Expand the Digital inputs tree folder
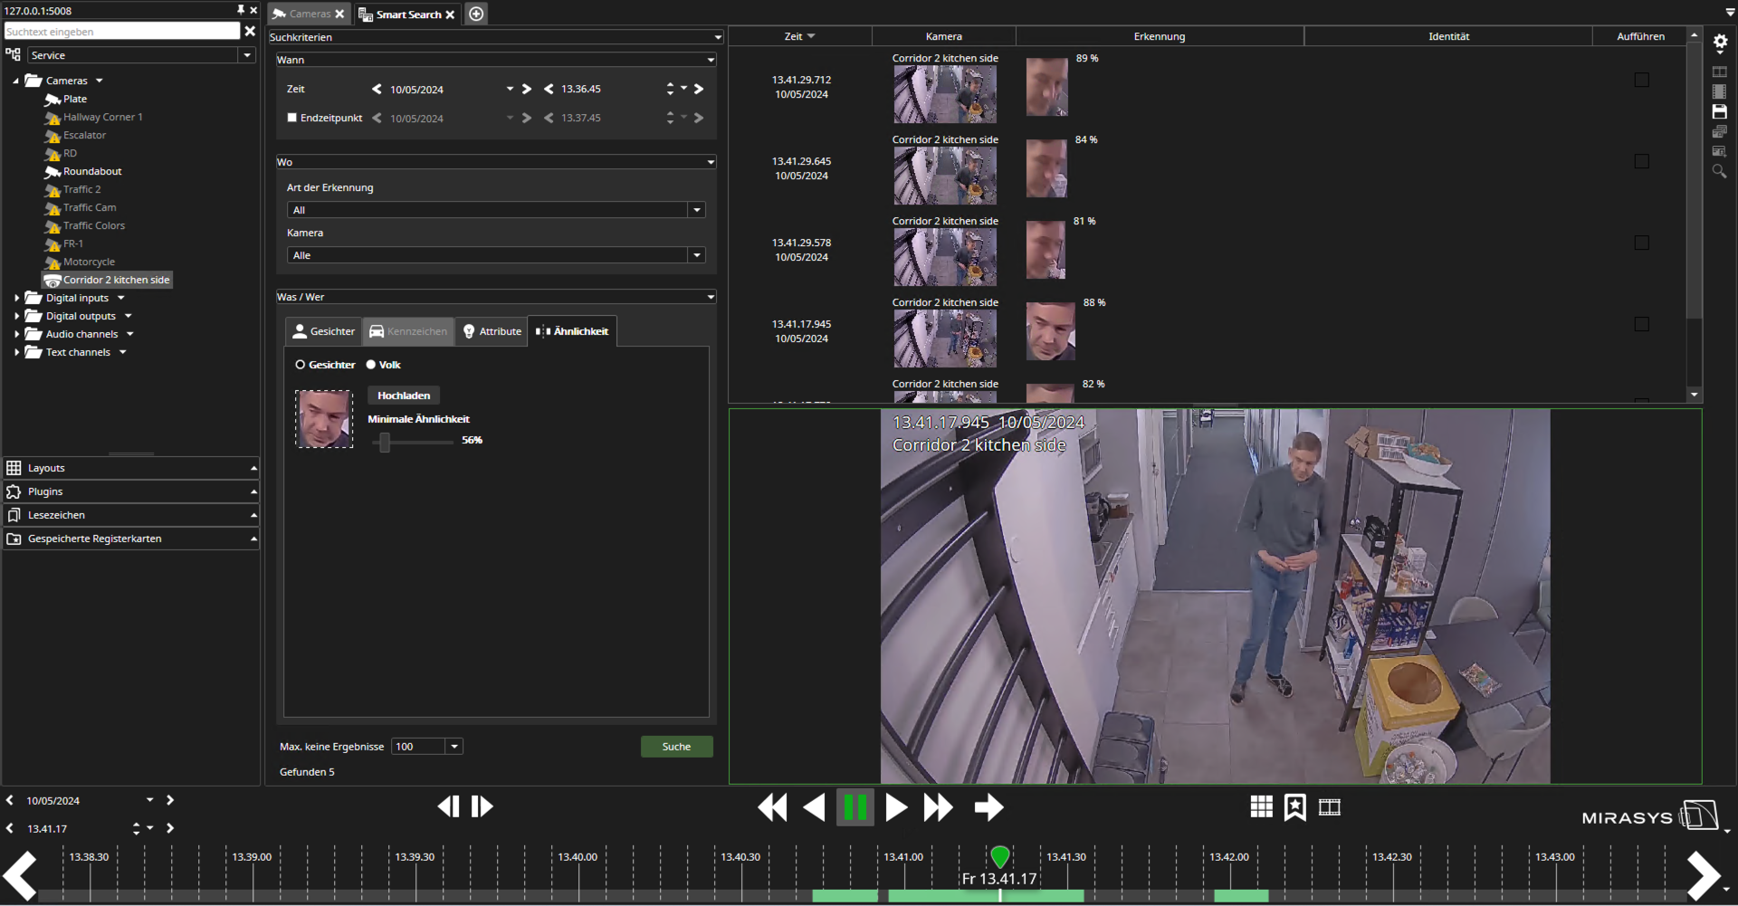Image resolution: width=1738 pixels, height=906 pixels. (17, 298)
